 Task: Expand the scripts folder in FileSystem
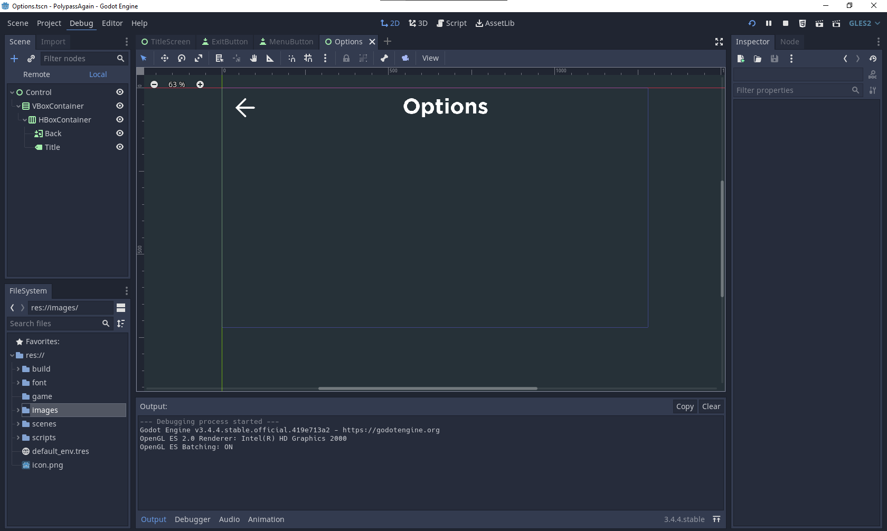tap(17, 438)
